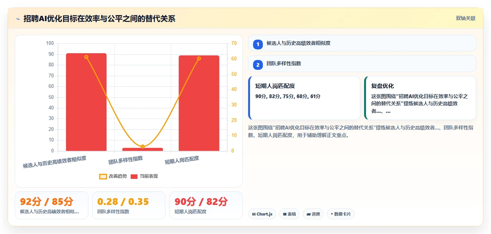Image resolution: width=491 pixels, height=234 pixels.
Task: Open the 92分 / 85分 stat card
Action: tap(51, 205)
